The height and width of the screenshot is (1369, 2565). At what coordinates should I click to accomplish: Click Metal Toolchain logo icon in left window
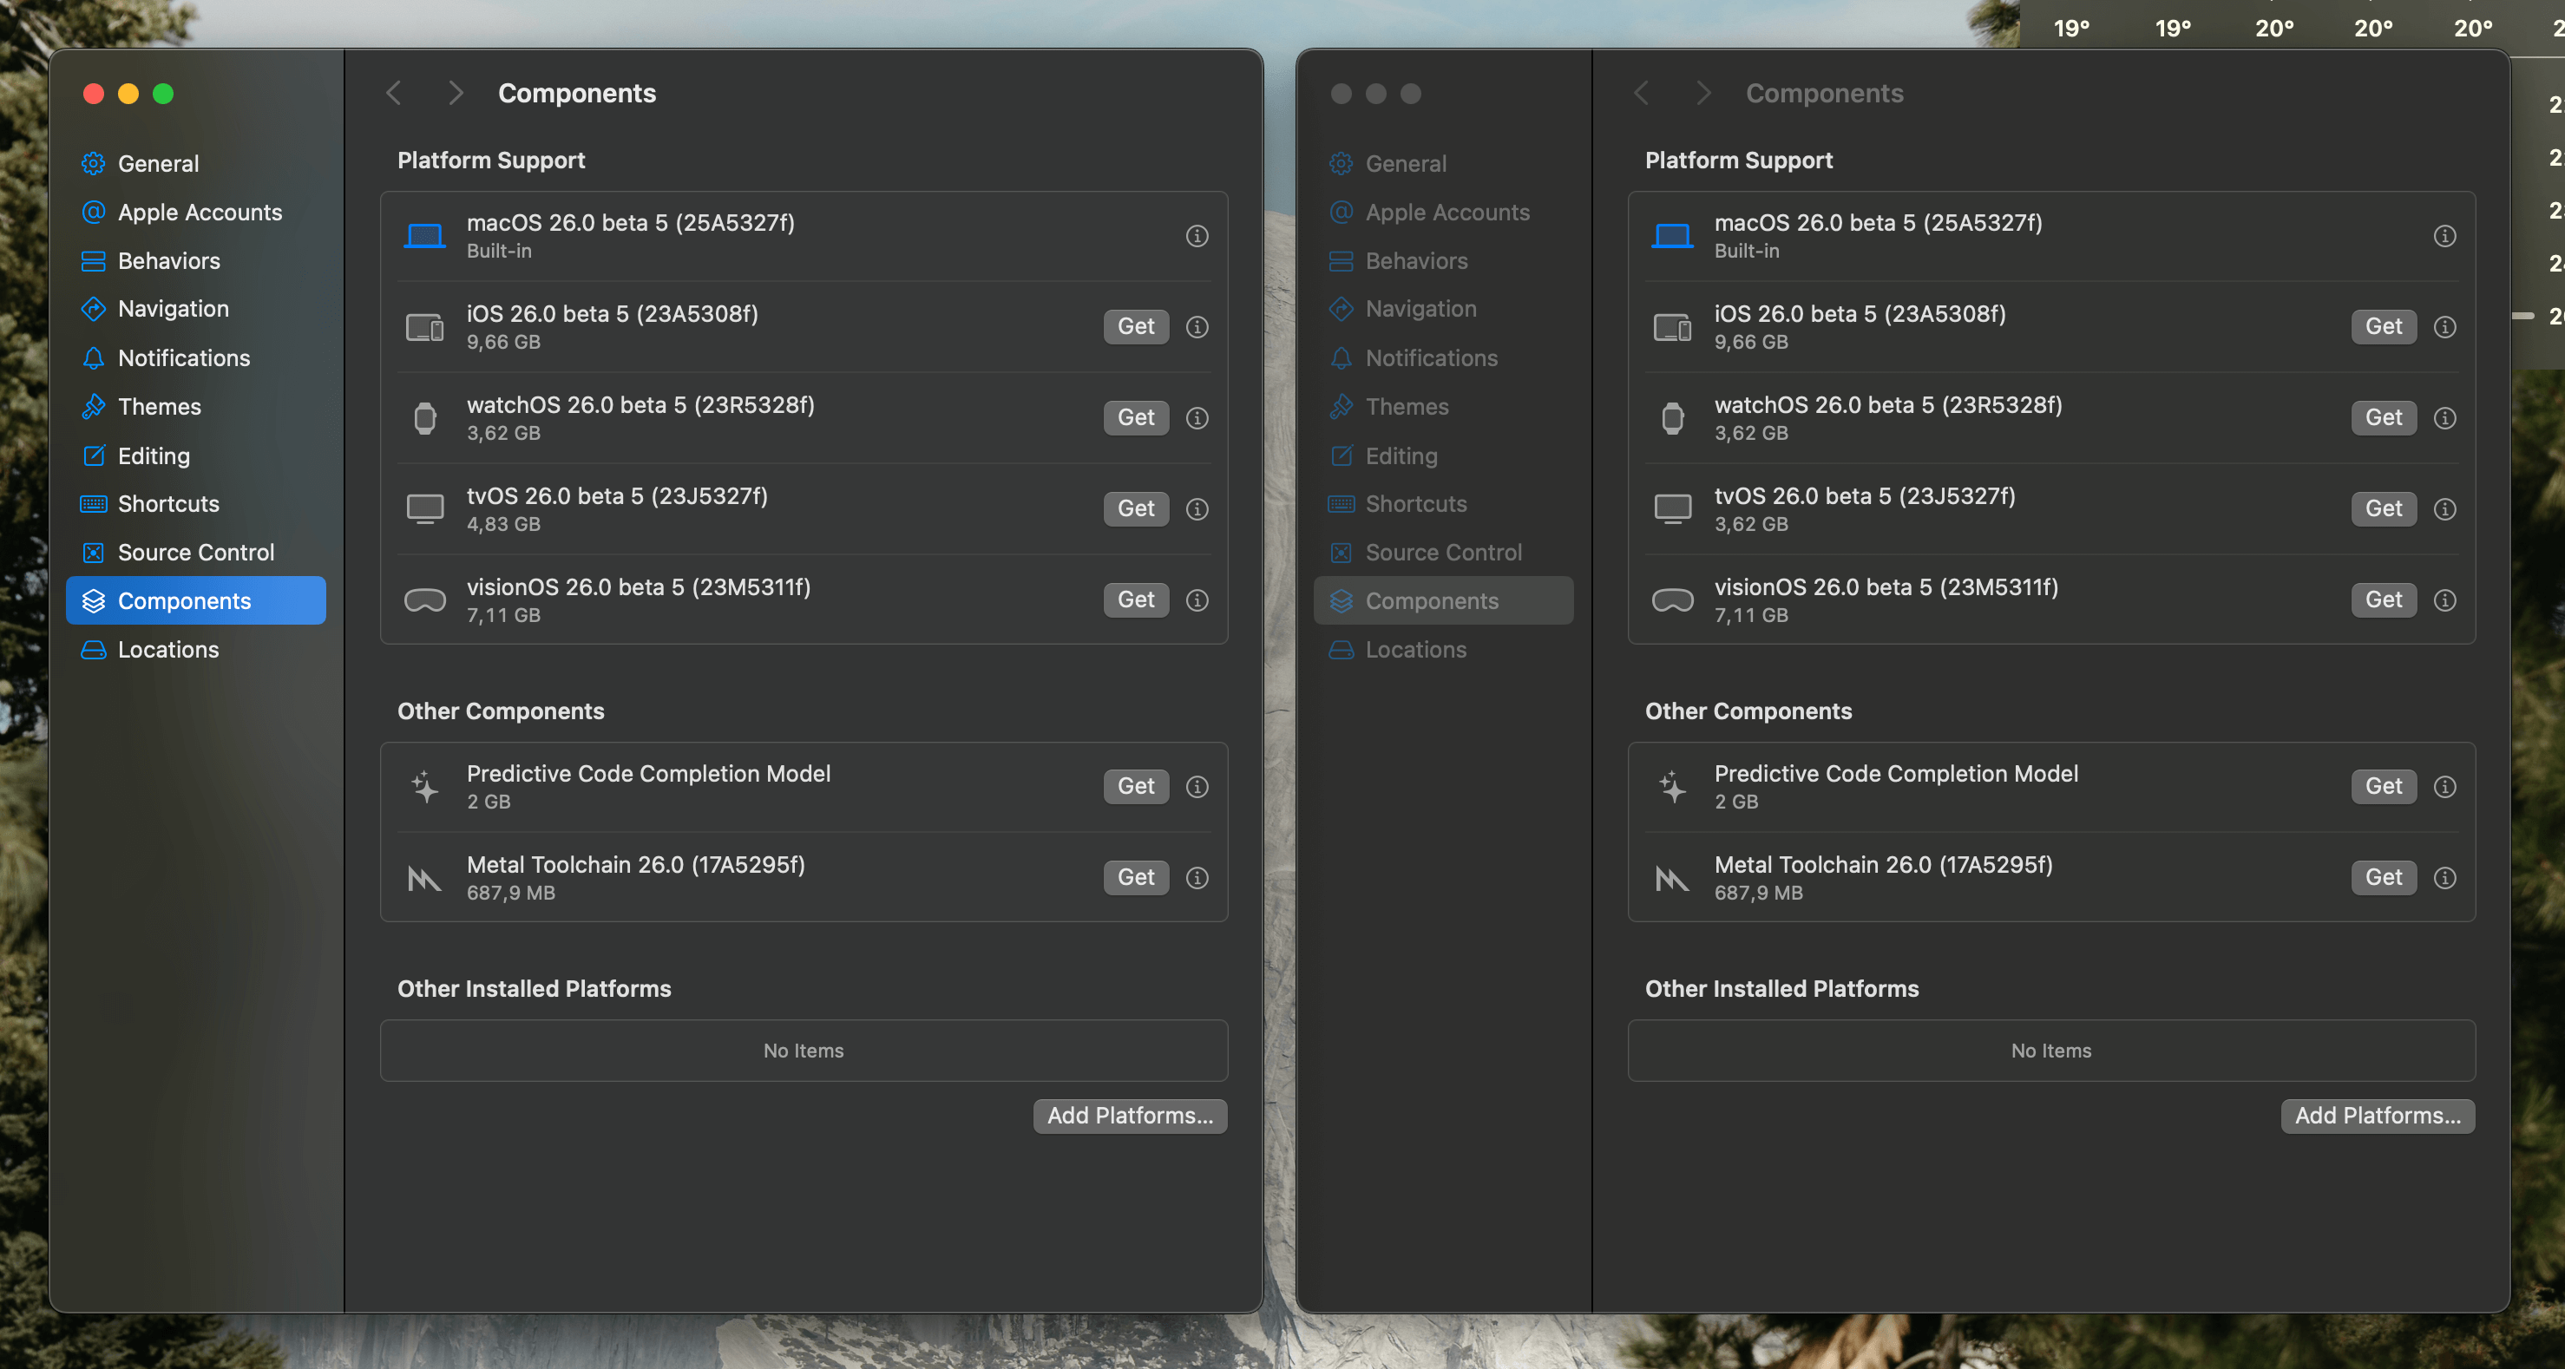pyautogui.click(x=424, y=878)
